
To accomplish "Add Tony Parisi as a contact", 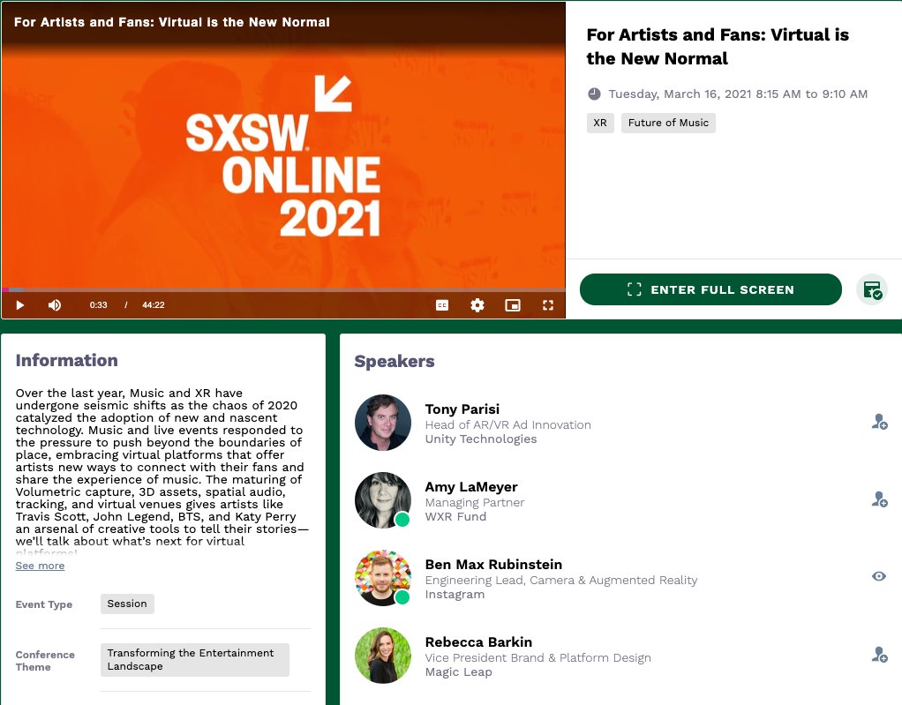I will (879, 422).
